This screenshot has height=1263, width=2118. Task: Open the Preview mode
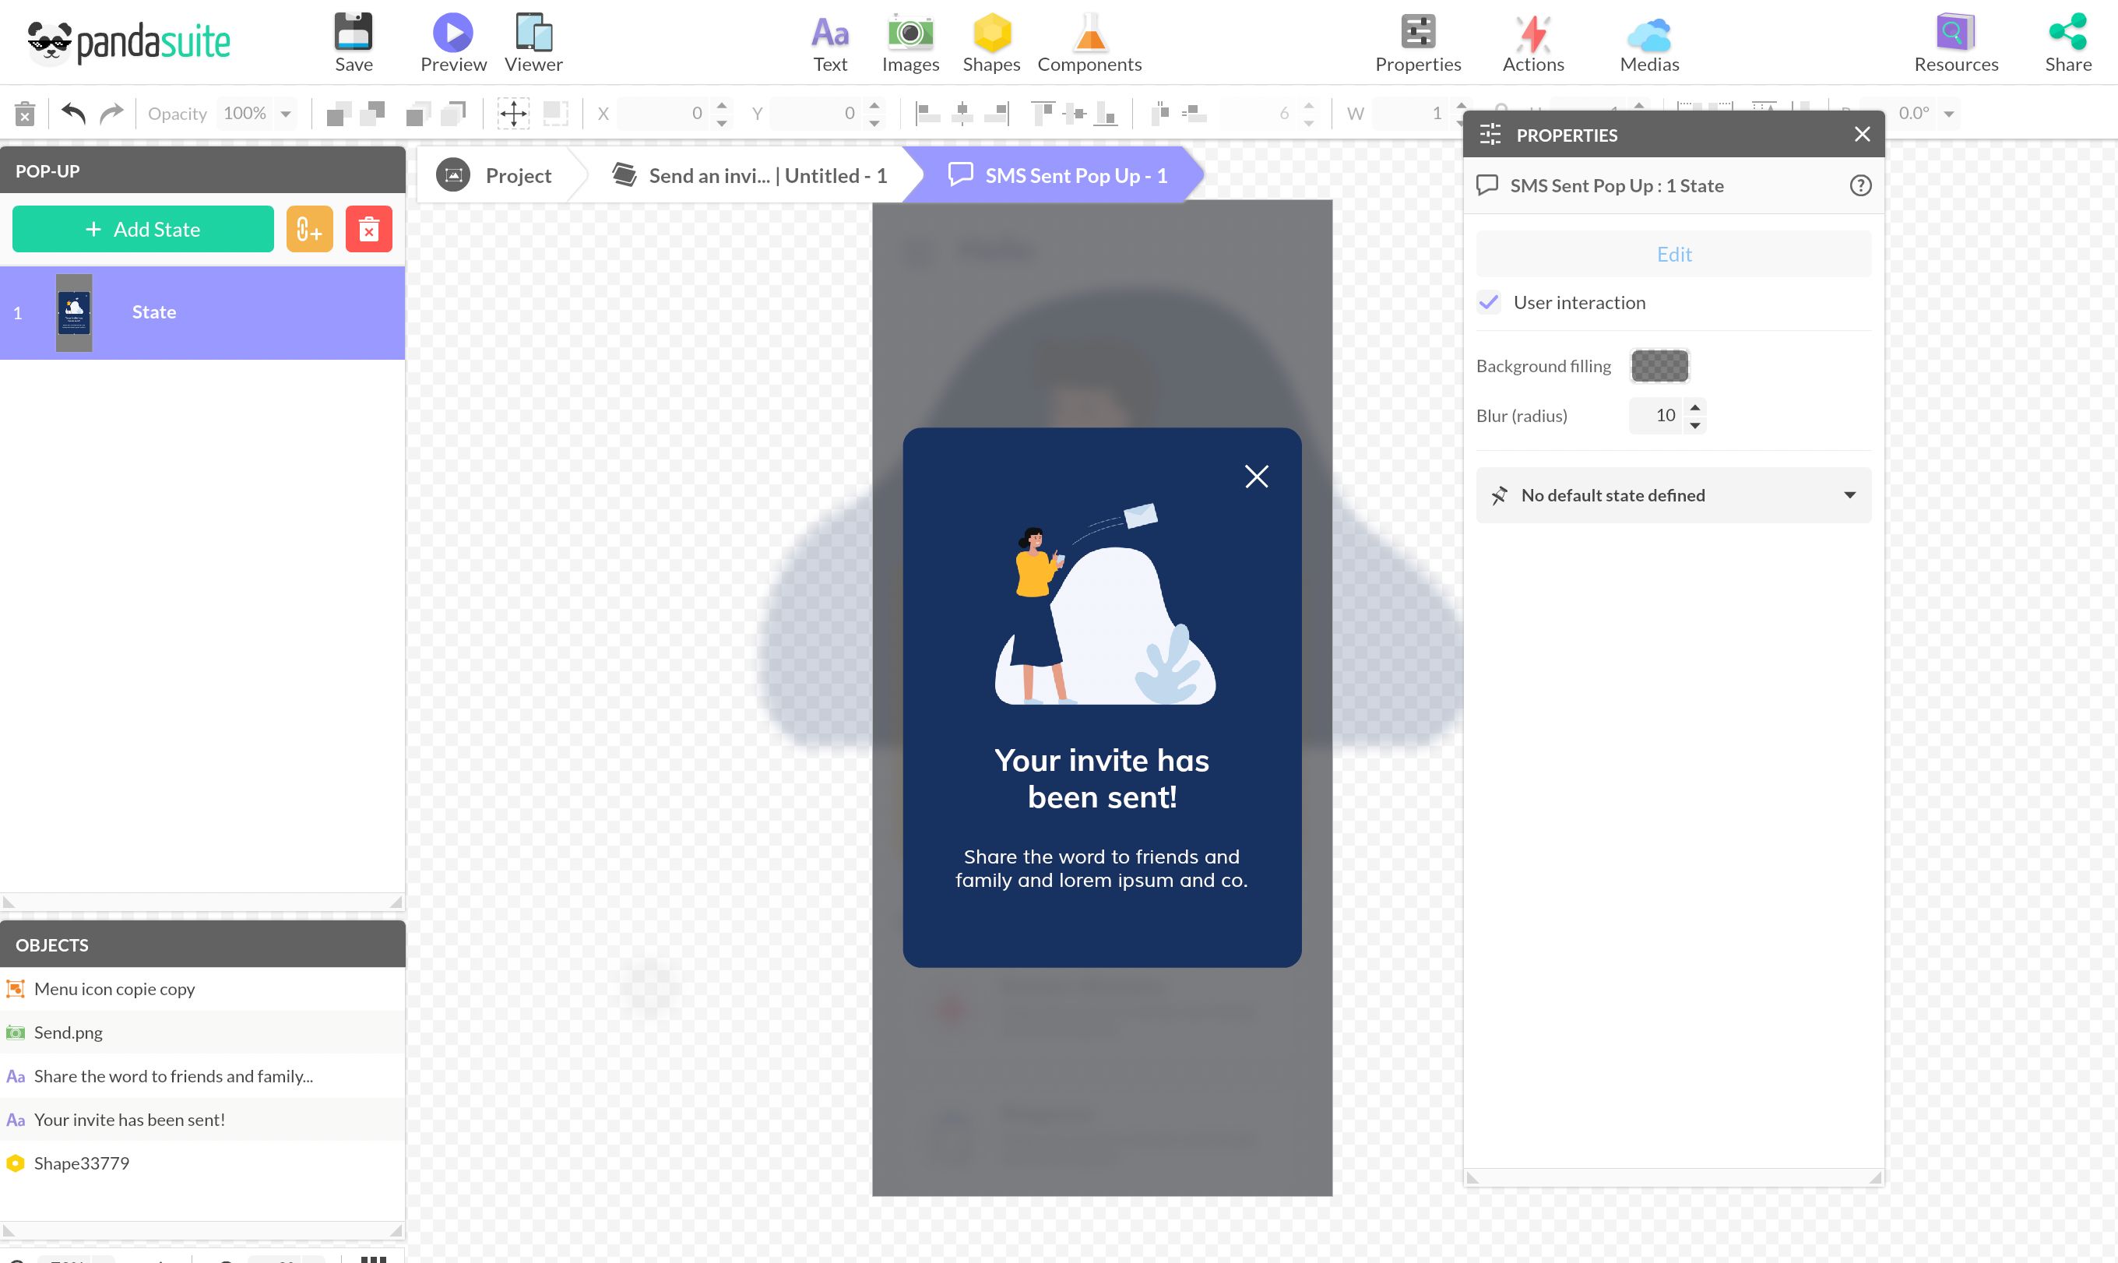[x=452, y=40]
